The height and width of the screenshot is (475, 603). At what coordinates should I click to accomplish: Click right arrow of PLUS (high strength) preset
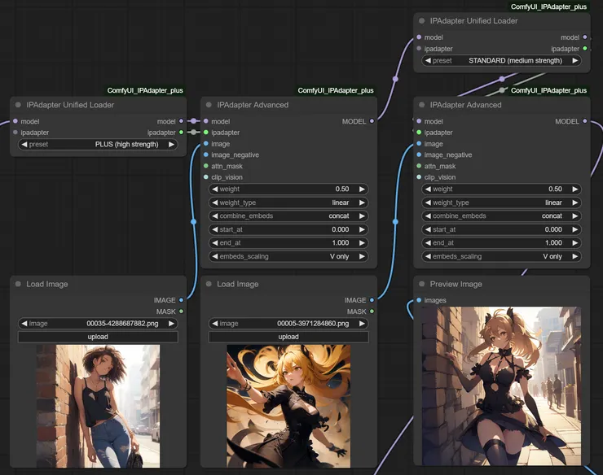[x=171, y=144]
